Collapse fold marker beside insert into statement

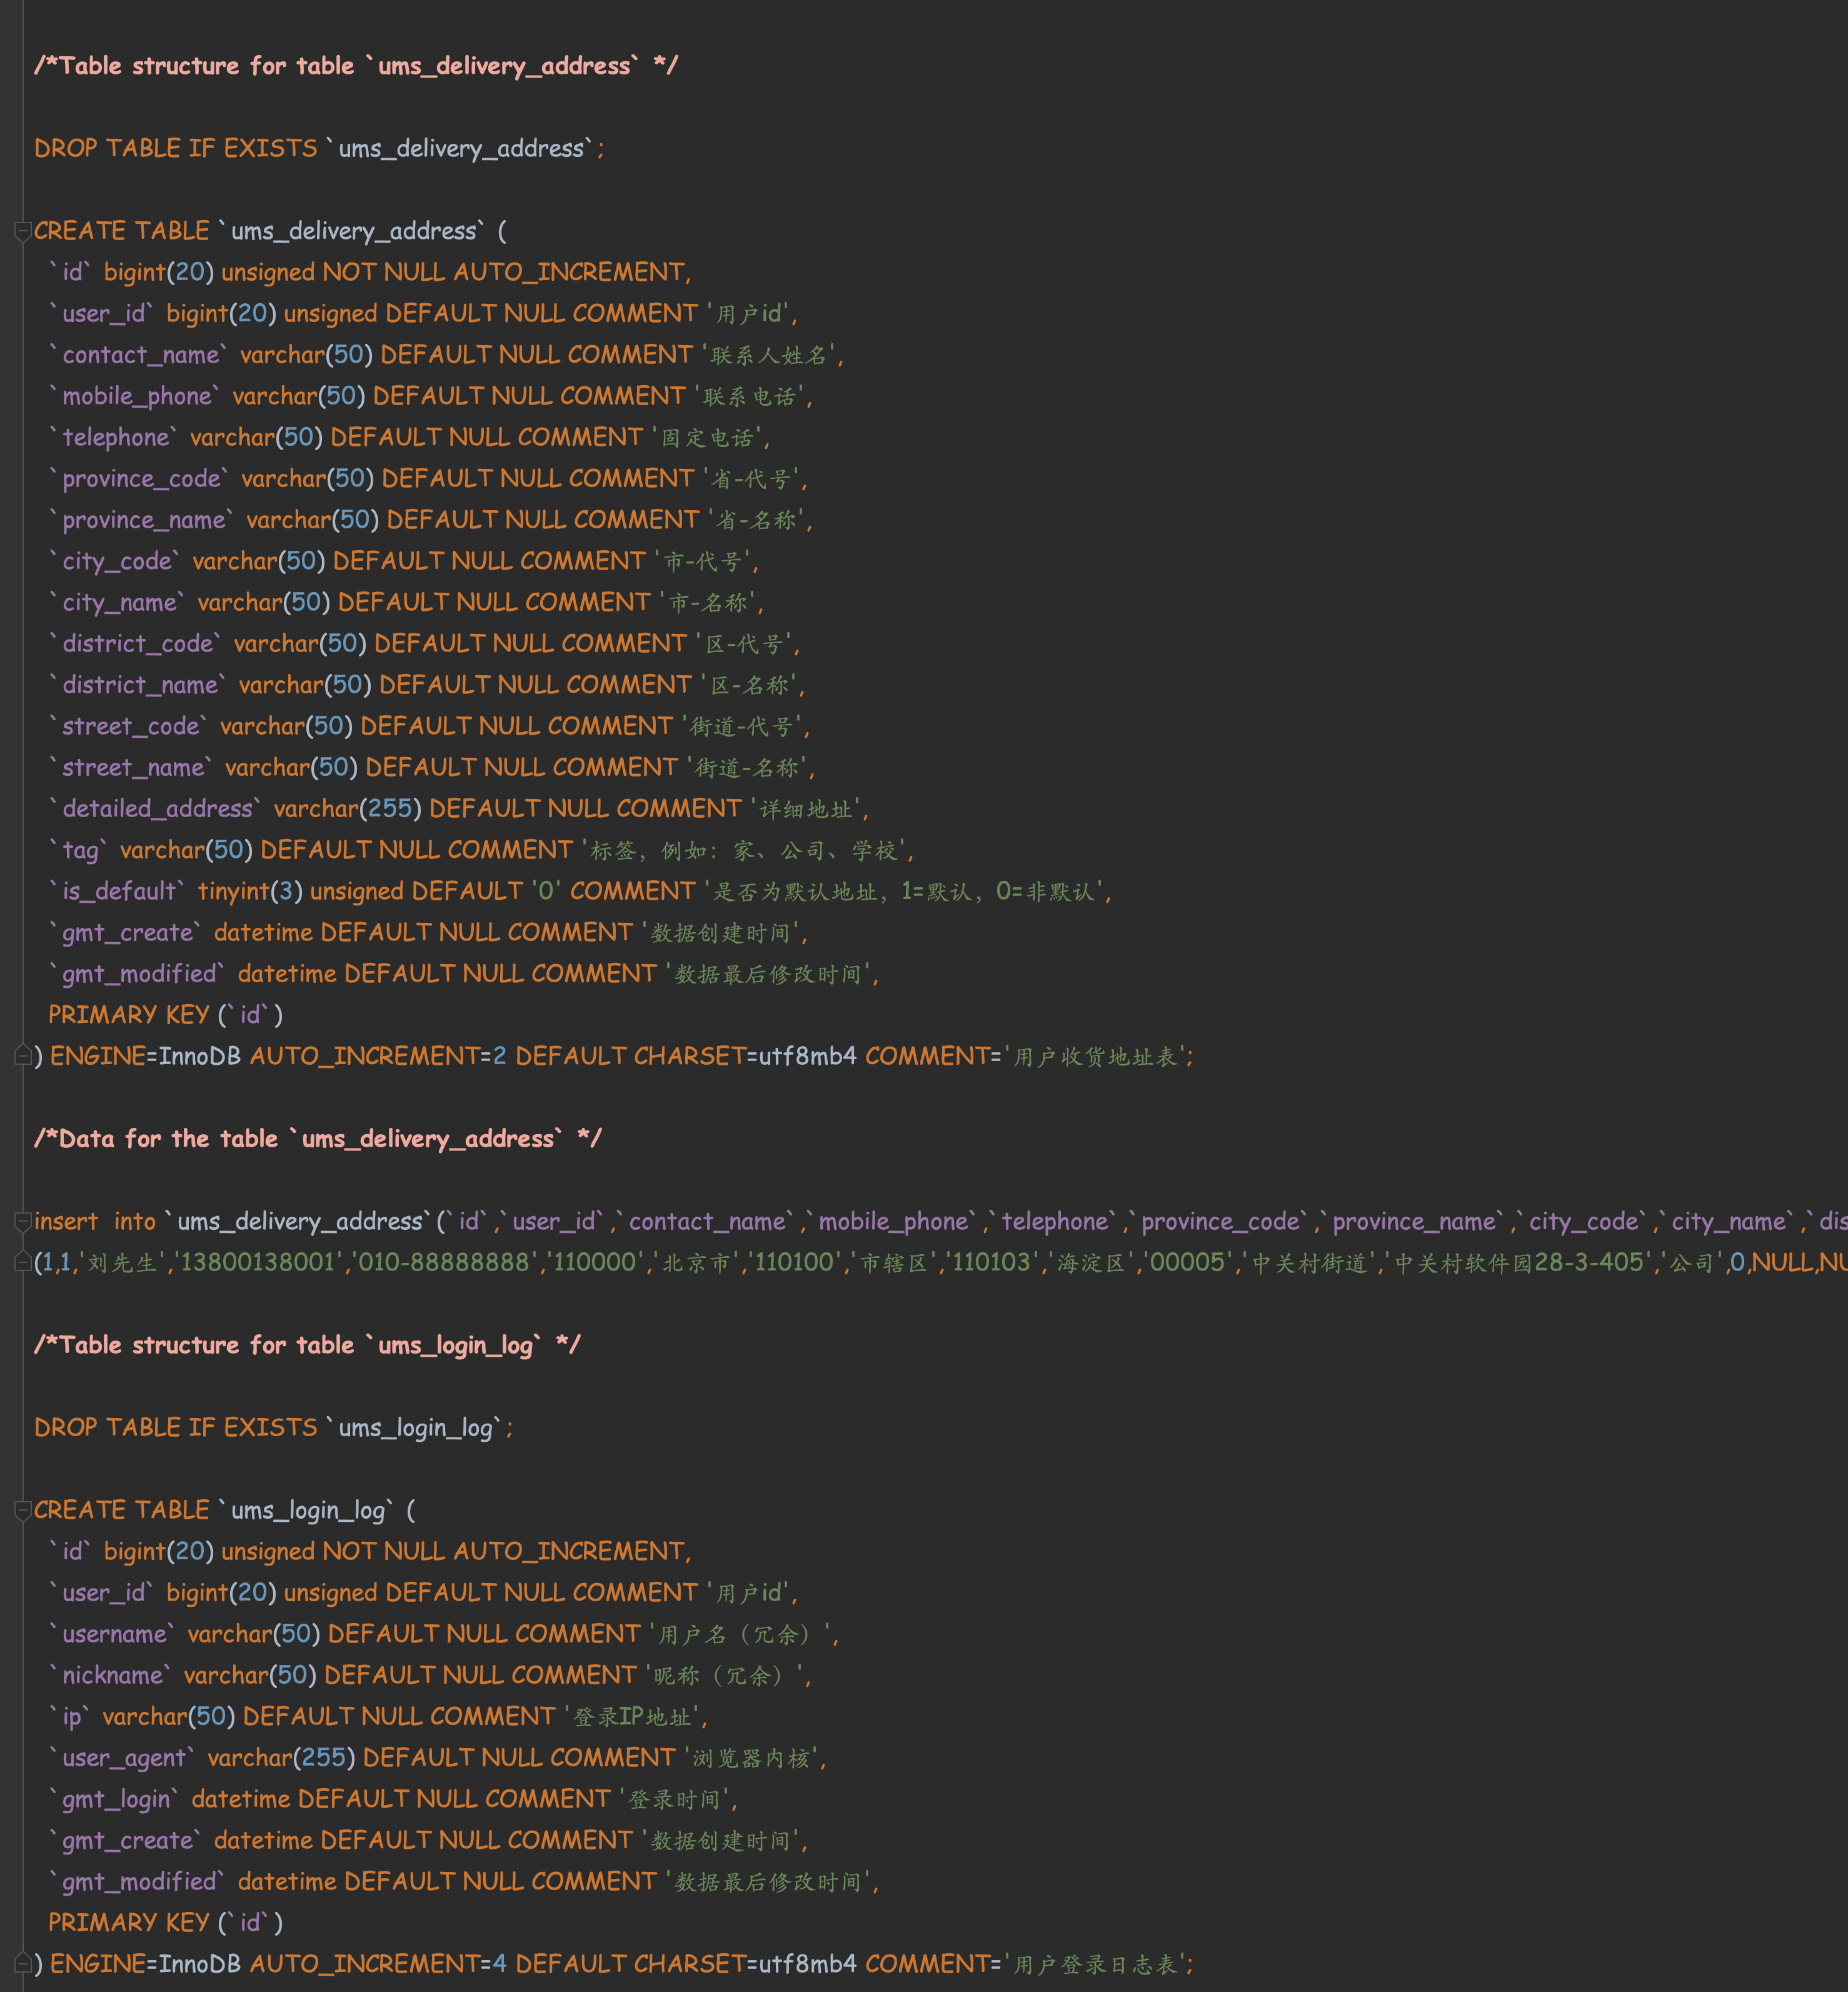point(23,1222)
